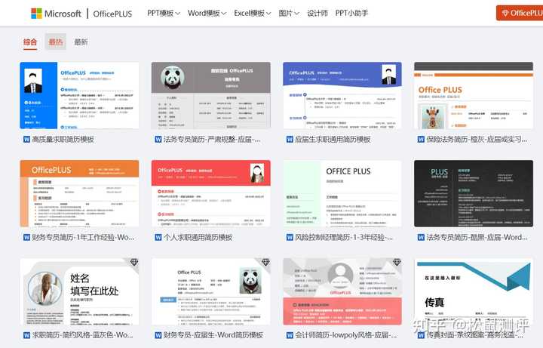Open the orange 财务专员简历 thumbnail
This screenshot has height=348, width=543.
click(79, 193)
